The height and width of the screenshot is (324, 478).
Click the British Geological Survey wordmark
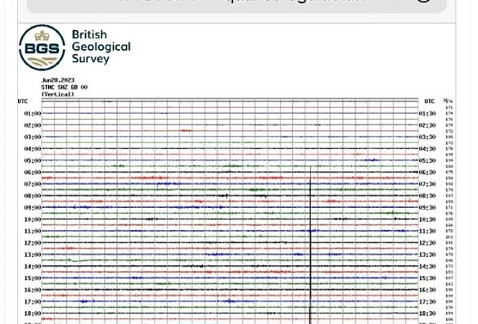(101, 47)
